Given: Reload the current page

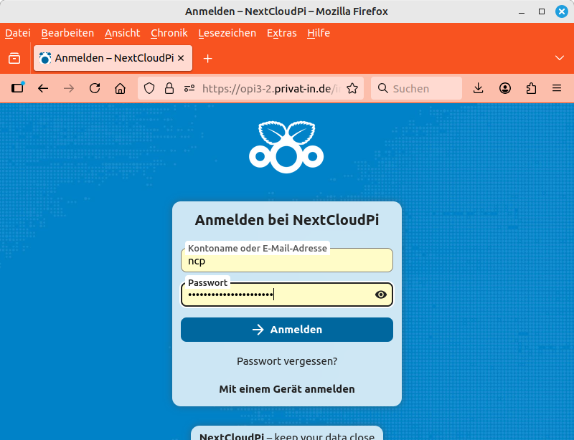Looking at the screenshot, I should [95, 88].
